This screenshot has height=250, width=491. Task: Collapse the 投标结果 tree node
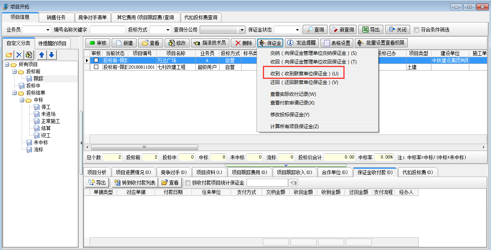(x=14, y=93)
